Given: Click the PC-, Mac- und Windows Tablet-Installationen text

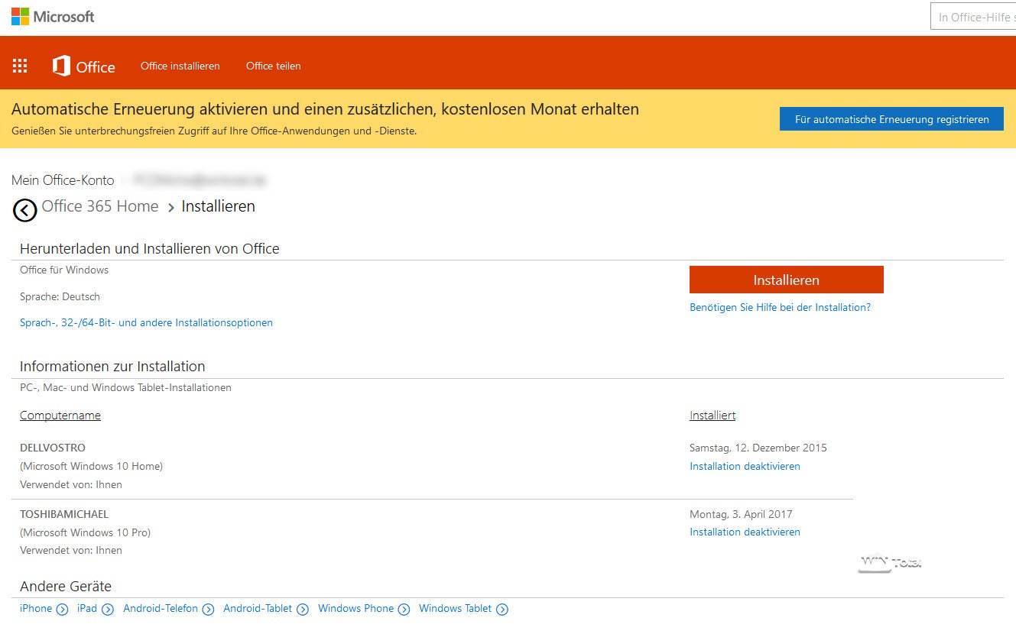Looking at the screenshot, I should (125, 387).
